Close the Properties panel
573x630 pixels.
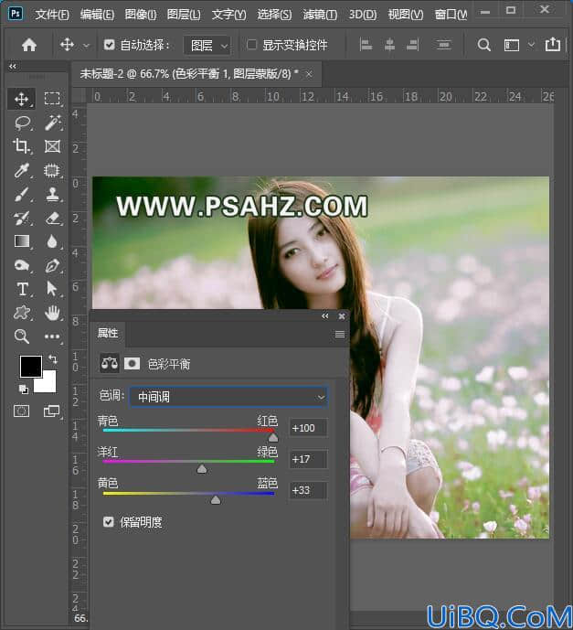pyautogui.click(x=342, y=316)
